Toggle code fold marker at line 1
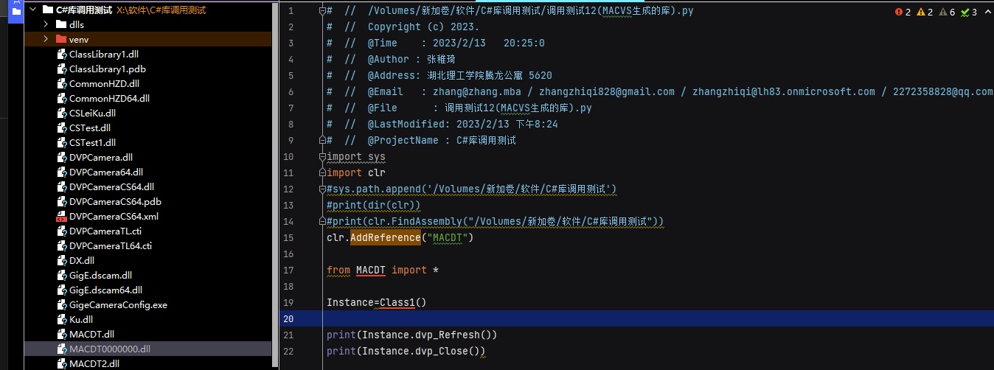Screen dimensions: 994x370 coord(322,11)
